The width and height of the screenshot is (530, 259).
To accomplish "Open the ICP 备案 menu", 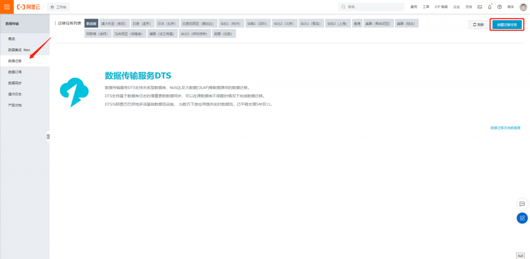I will [441, 7].
